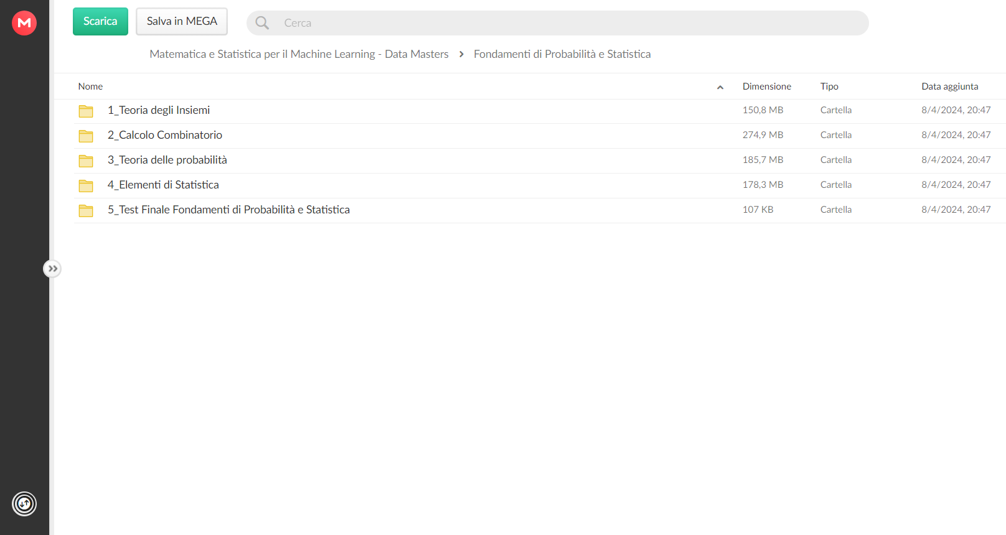This screenshot has height=535, width=1006.
Task: Sort by Nome column header
Action: tap(90, 86)
